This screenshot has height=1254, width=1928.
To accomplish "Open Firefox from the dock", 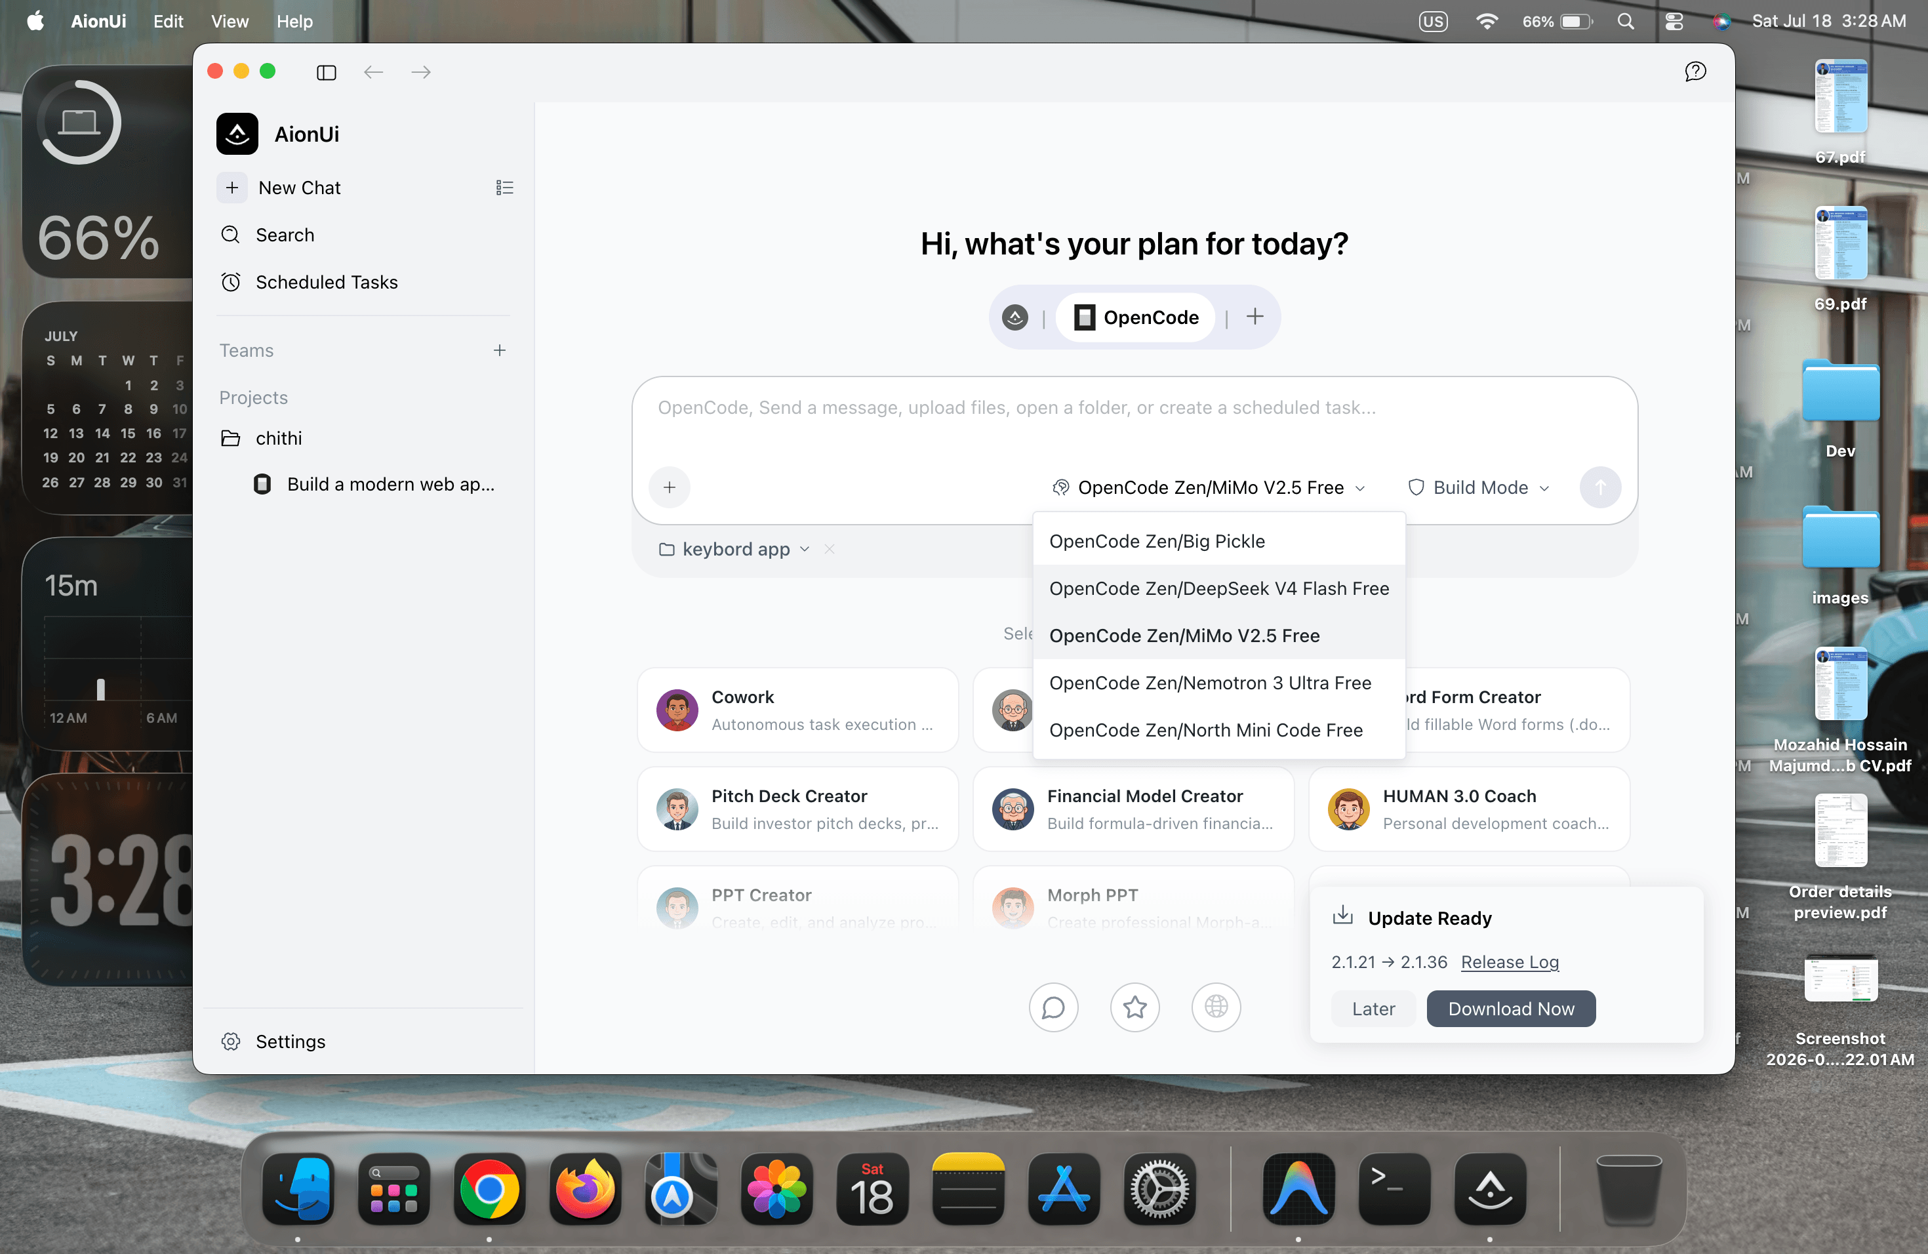I will tap(585, 1189).
